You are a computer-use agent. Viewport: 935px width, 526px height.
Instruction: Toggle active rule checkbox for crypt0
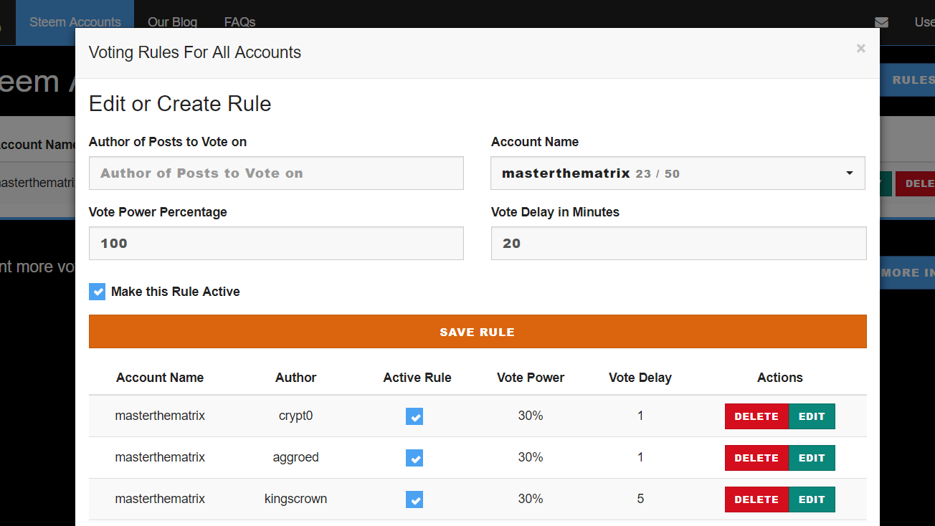tap(414, 416)
